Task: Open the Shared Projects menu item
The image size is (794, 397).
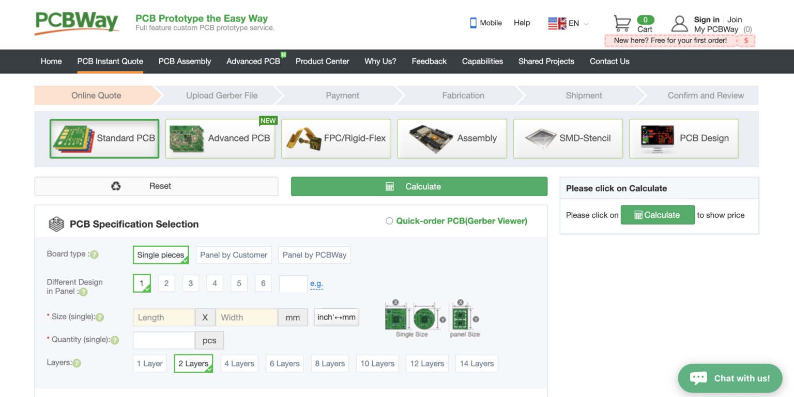Action: pyautogui.click(x=546, y=61)
